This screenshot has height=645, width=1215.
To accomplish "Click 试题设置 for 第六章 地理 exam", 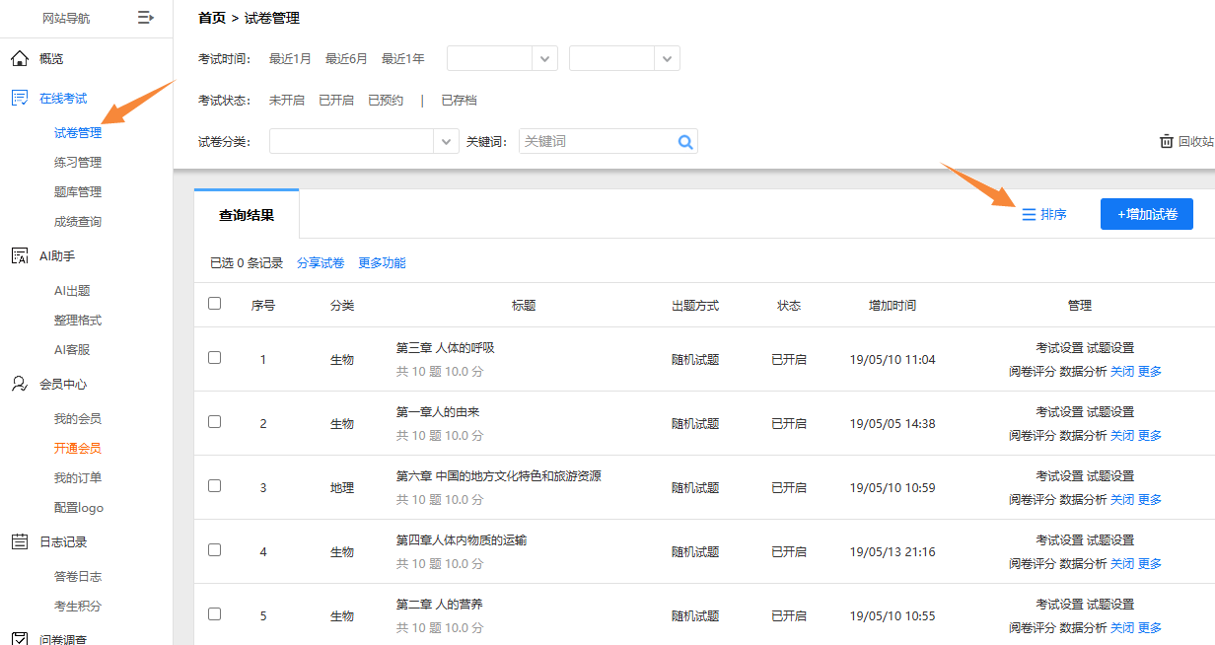I will click(1110, 476).
